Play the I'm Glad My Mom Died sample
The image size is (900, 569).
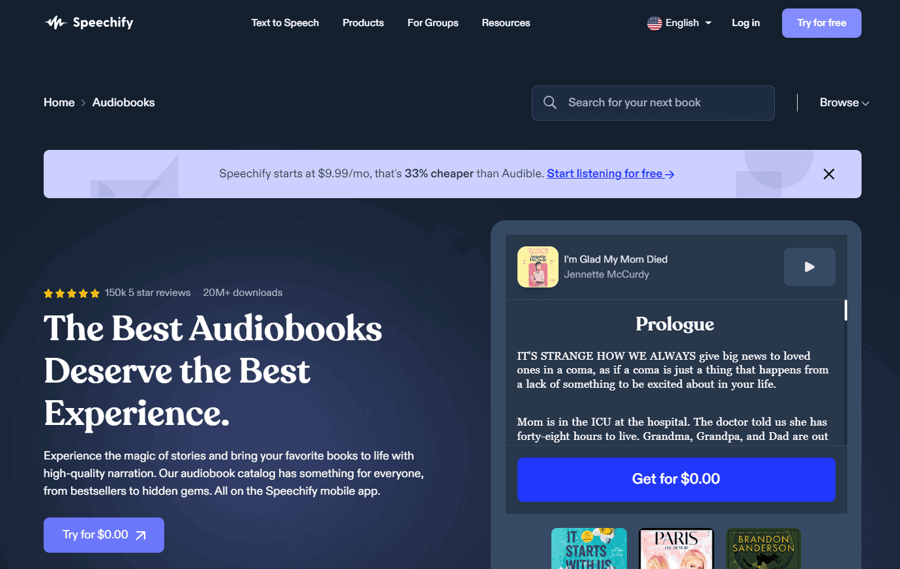click(x=809, y=267)
